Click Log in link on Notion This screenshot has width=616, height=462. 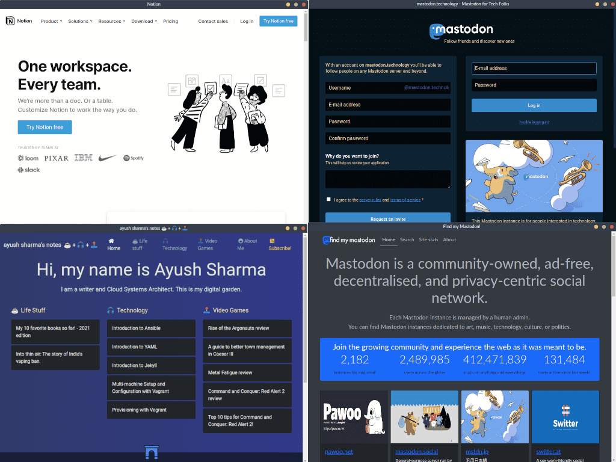pyautogui.click(x=247, y=21)
